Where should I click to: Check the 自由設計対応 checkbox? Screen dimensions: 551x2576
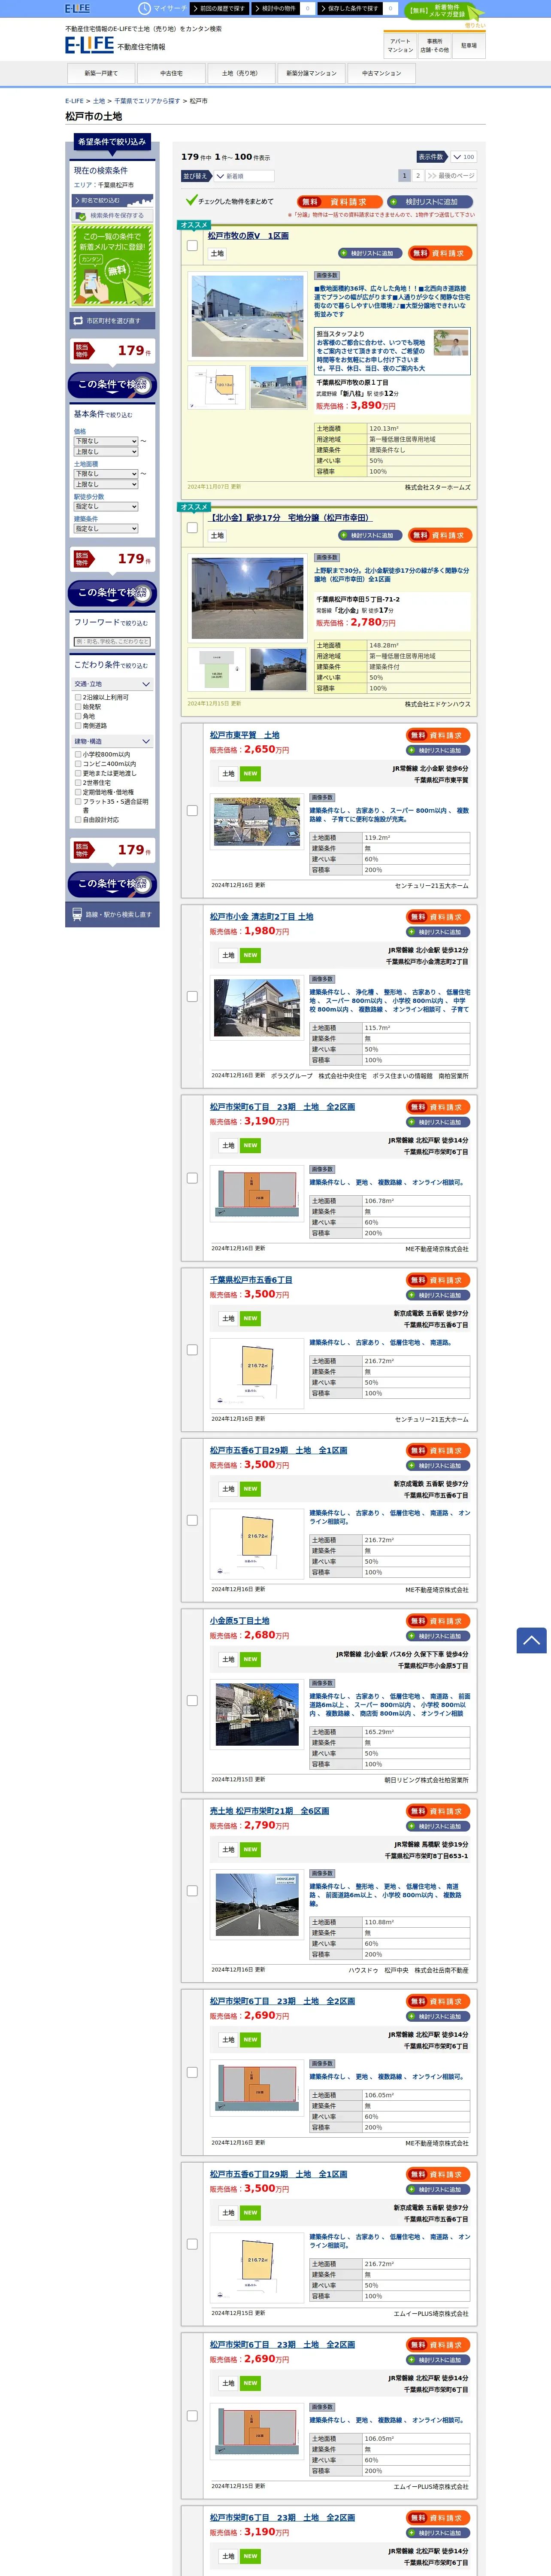tap(78, 820)
